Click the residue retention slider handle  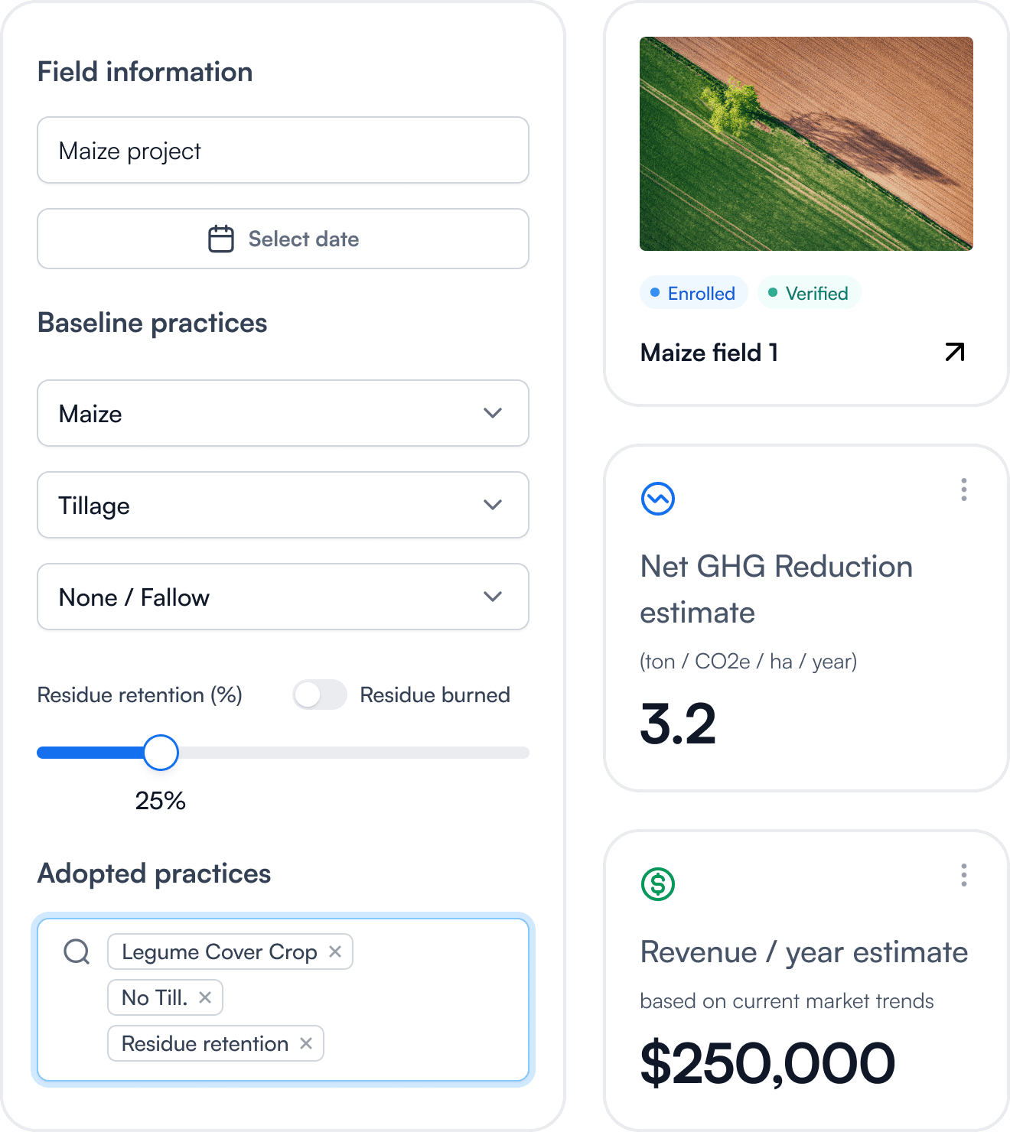tap(161, 753)
